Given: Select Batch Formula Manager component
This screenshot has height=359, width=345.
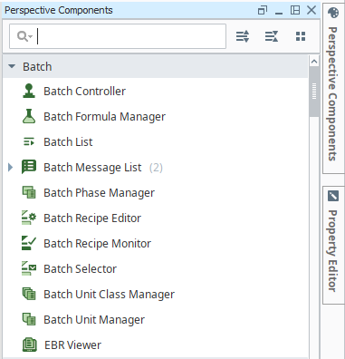Looking at the screenshot, I should [x=104, y=116].
